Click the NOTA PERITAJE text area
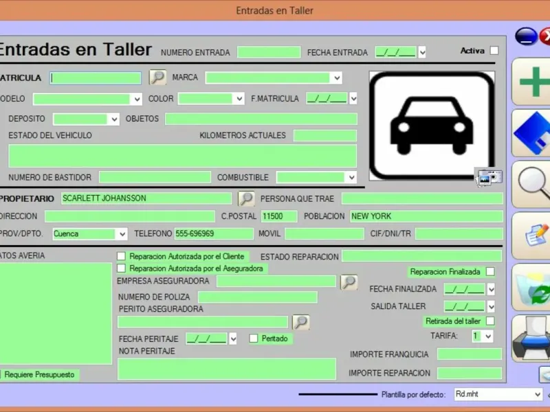The width and height of the screenshot is (550, 412). [x=227, y=369]
